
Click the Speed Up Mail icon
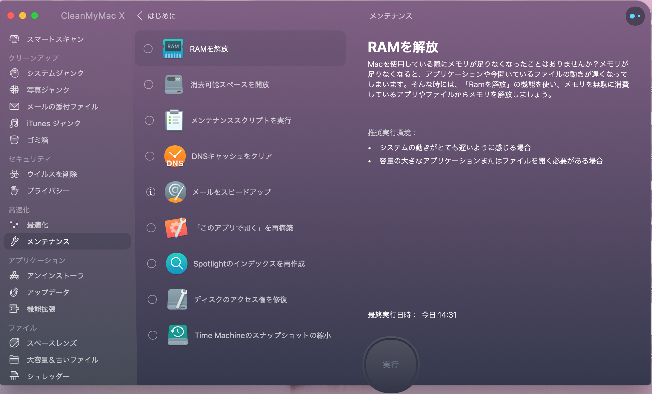pyautogui.click(x=176, y=192)
